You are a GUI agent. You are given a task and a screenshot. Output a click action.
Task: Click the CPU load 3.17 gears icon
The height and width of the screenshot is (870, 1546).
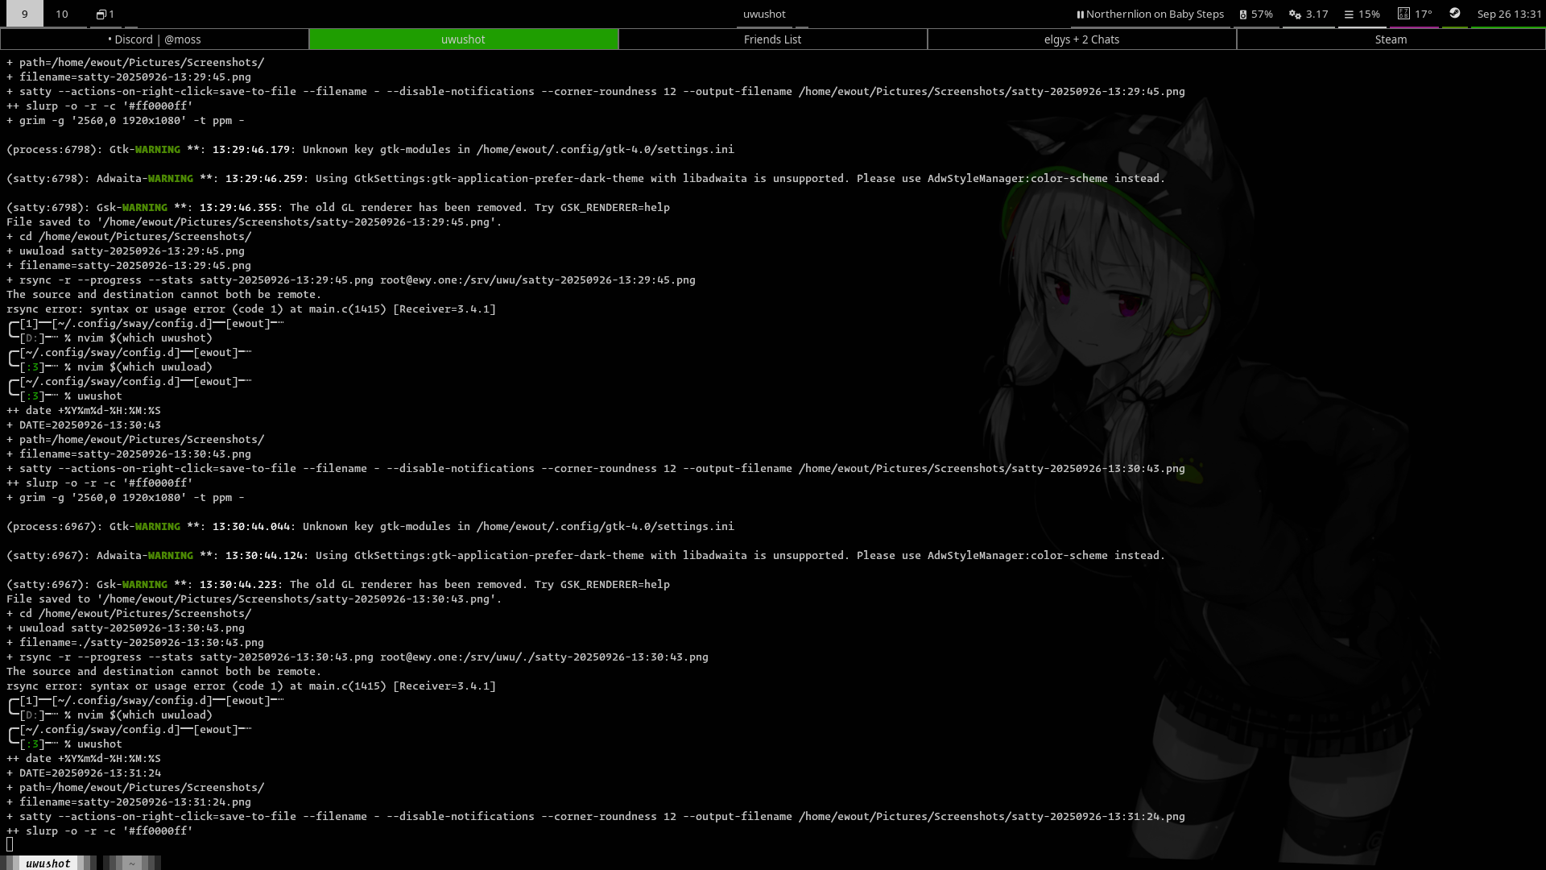pyautogui.click(x=1295, y=14)
